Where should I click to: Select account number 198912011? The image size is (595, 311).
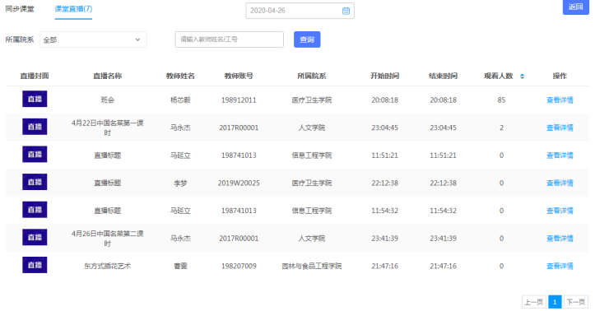[x=239, y=100]
